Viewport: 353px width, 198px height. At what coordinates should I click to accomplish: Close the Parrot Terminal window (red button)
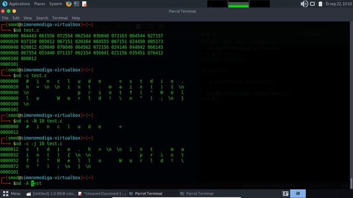(x=3, y=11)
